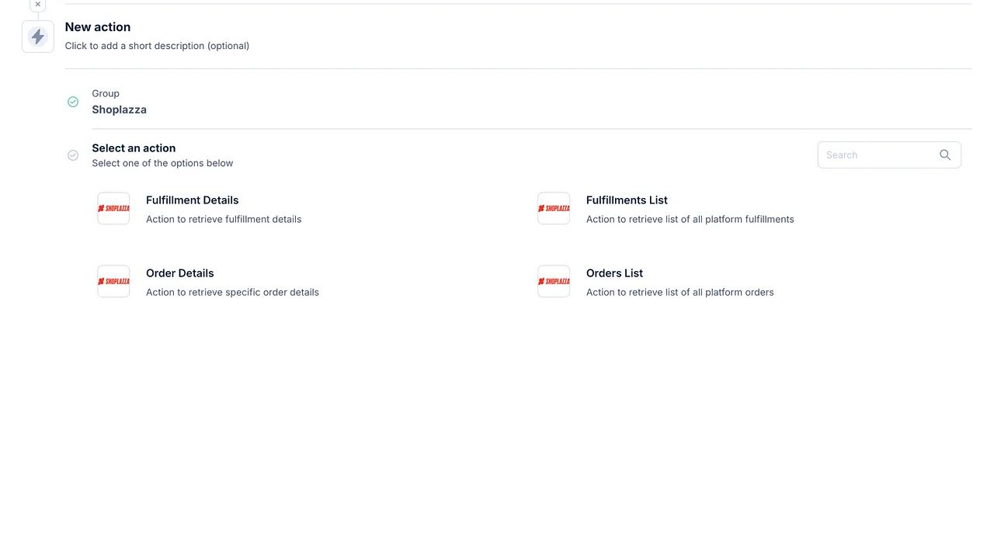994x559 pixels.
Task: Open the Group label row
Action: click(x=106, y=93)
